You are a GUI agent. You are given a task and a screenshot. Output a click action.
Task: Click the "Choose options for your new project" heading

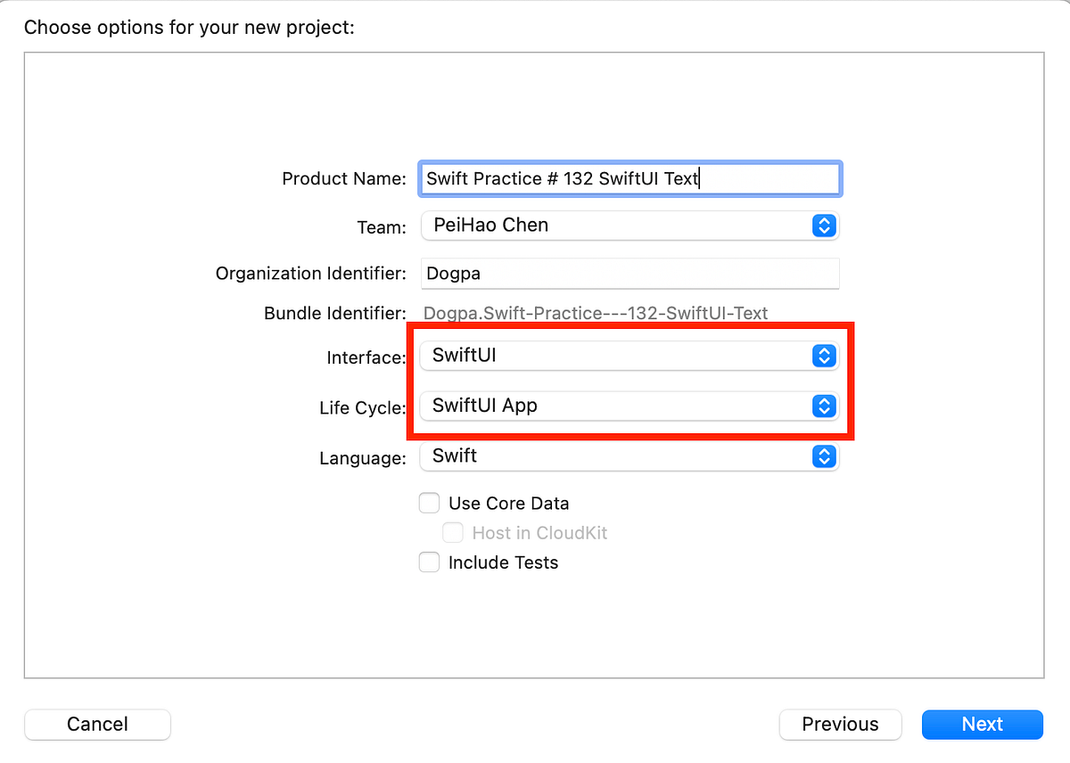[x=189, y=28]
